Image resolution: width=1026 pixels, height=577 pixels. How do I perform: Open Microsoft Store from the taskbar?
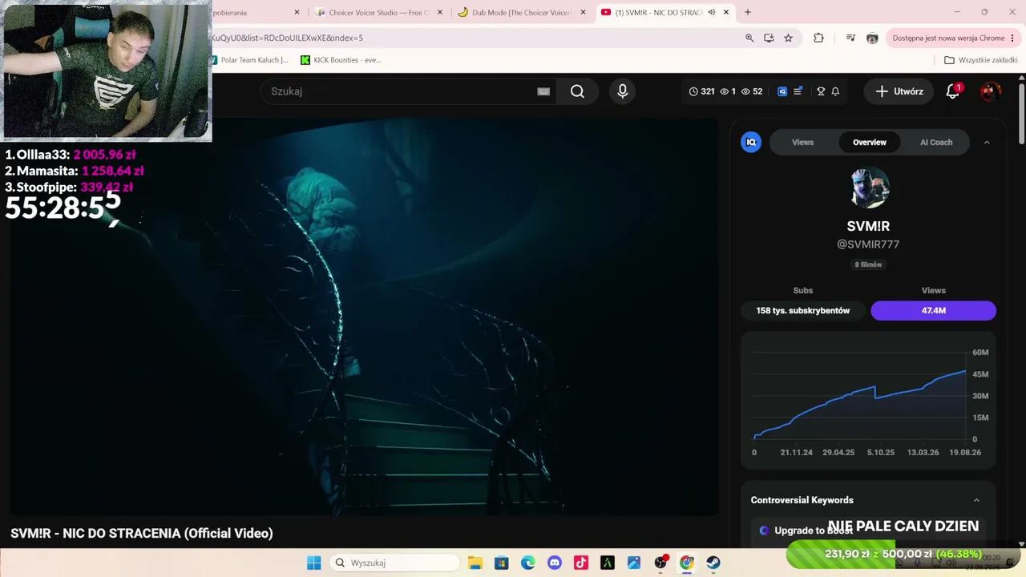(x=501, y=563)
